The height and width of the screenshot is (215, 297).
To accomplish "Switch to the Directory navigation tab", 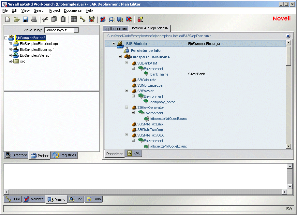I will 16,155.
